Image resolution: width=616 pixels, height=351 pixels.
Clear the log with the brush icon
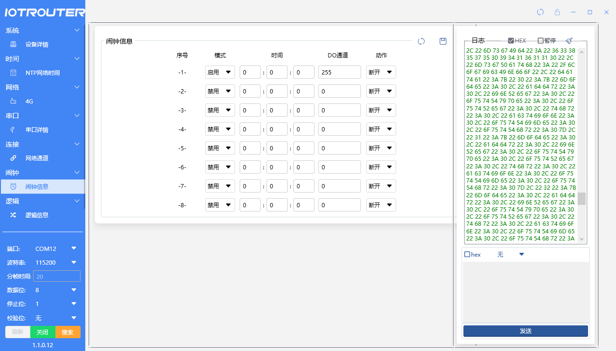coord(569,41)
